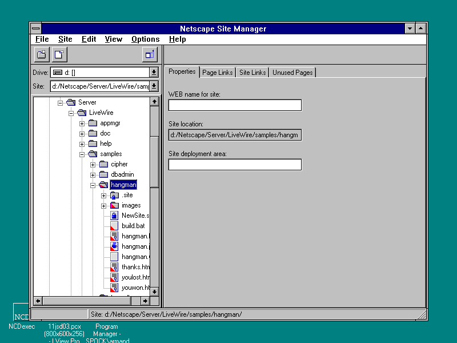Open the Drive dropdown list
Viewport: 457px width, 343px height.
[x=154, y=73]
